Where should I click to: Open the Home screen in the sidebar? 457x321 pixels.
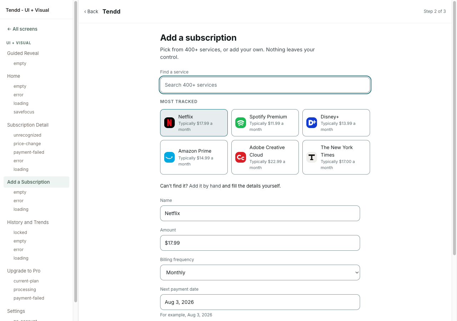coord(14,76)
